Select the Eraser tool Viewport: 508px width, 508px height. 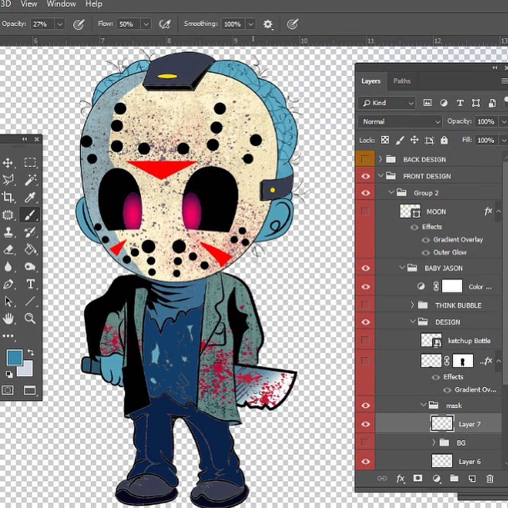[8, 249]
